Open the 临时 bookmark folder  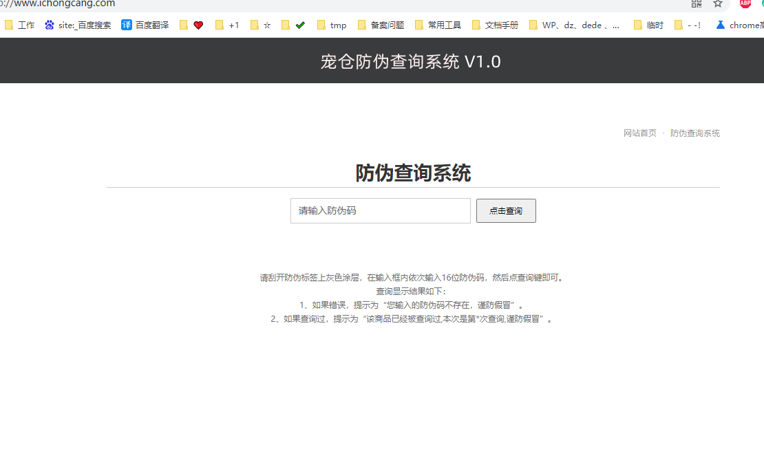coord(648,25)
